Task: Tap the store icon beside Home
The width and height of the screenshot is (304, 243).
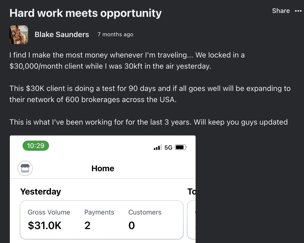Action: click(x=25, y=169)
